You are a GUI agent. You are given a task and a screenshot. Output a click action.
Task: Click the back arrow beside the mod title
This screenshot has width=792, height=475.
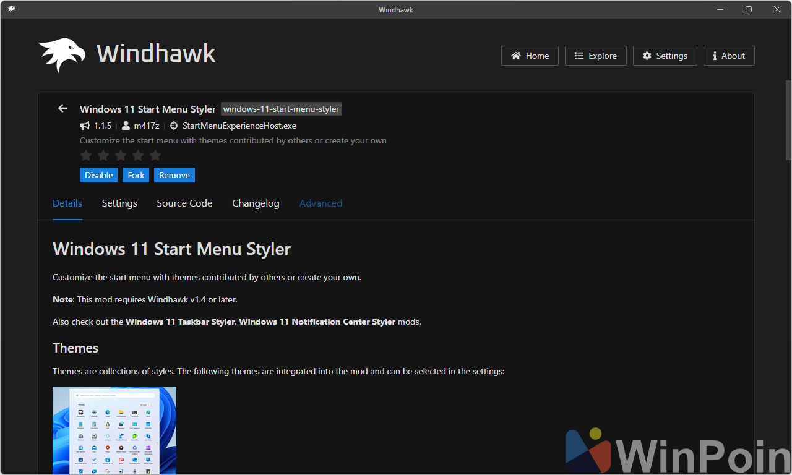point(62,109)
